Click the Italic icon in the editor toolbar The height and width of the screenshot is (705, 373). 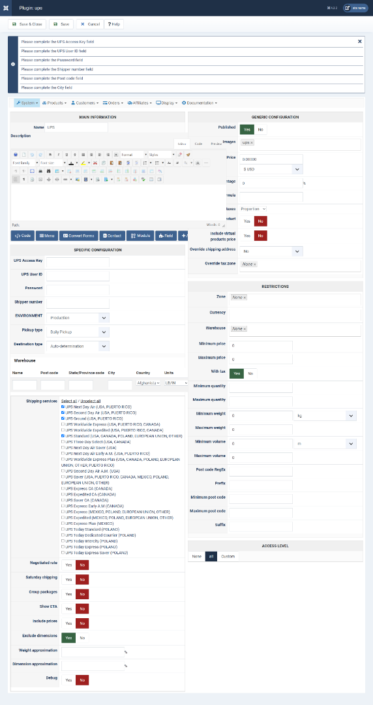click(59, 154)
